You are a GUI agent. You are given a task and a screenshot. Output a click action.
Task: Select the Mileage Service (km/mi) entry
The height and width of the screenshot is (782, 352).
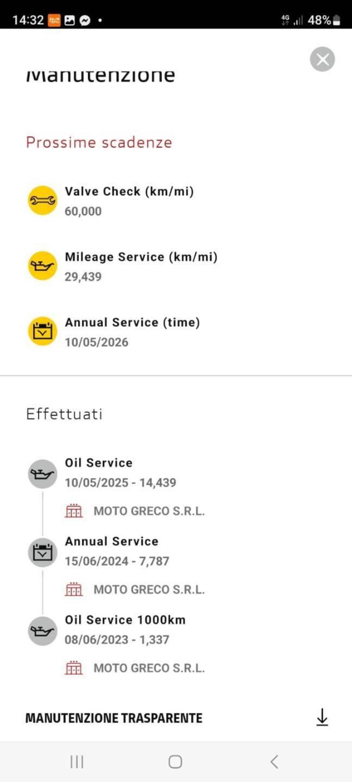141,257
